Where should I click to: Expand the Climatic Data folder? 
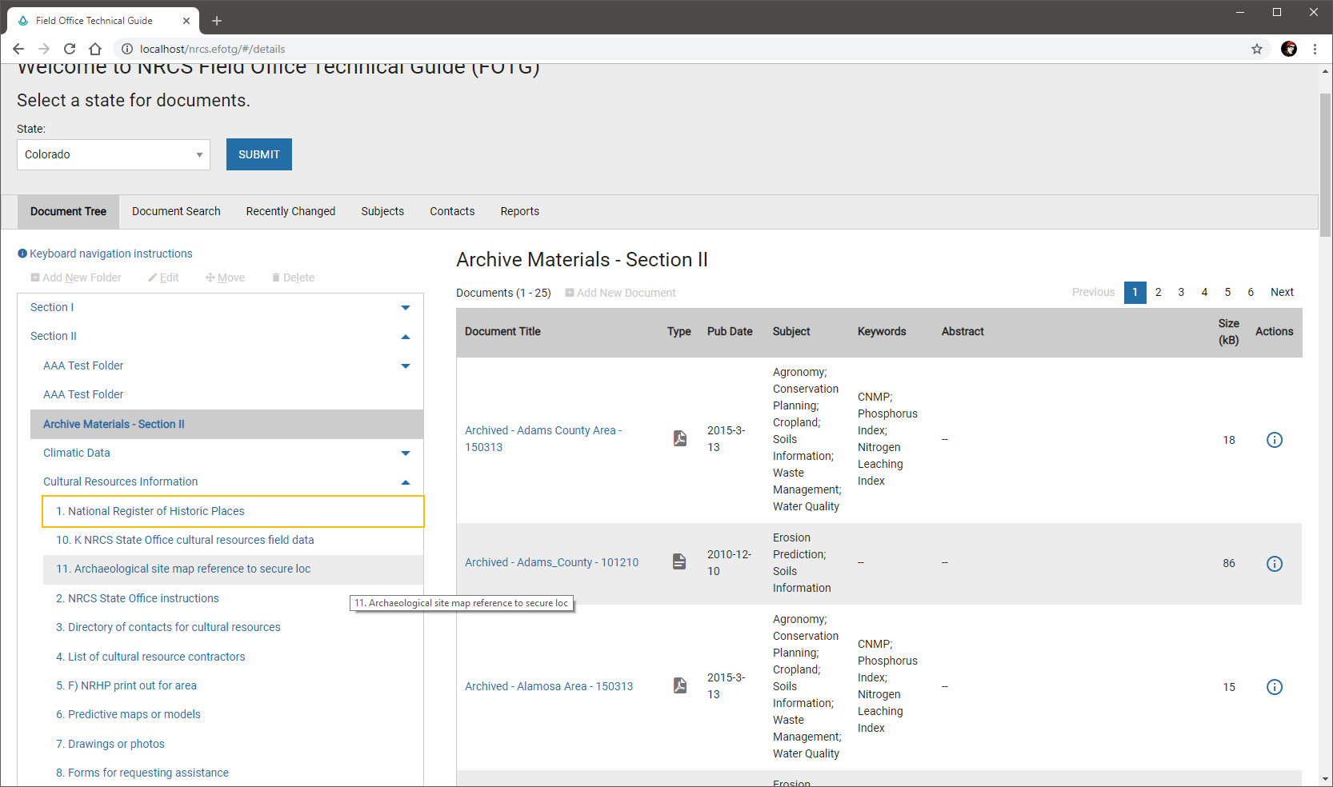406,453
